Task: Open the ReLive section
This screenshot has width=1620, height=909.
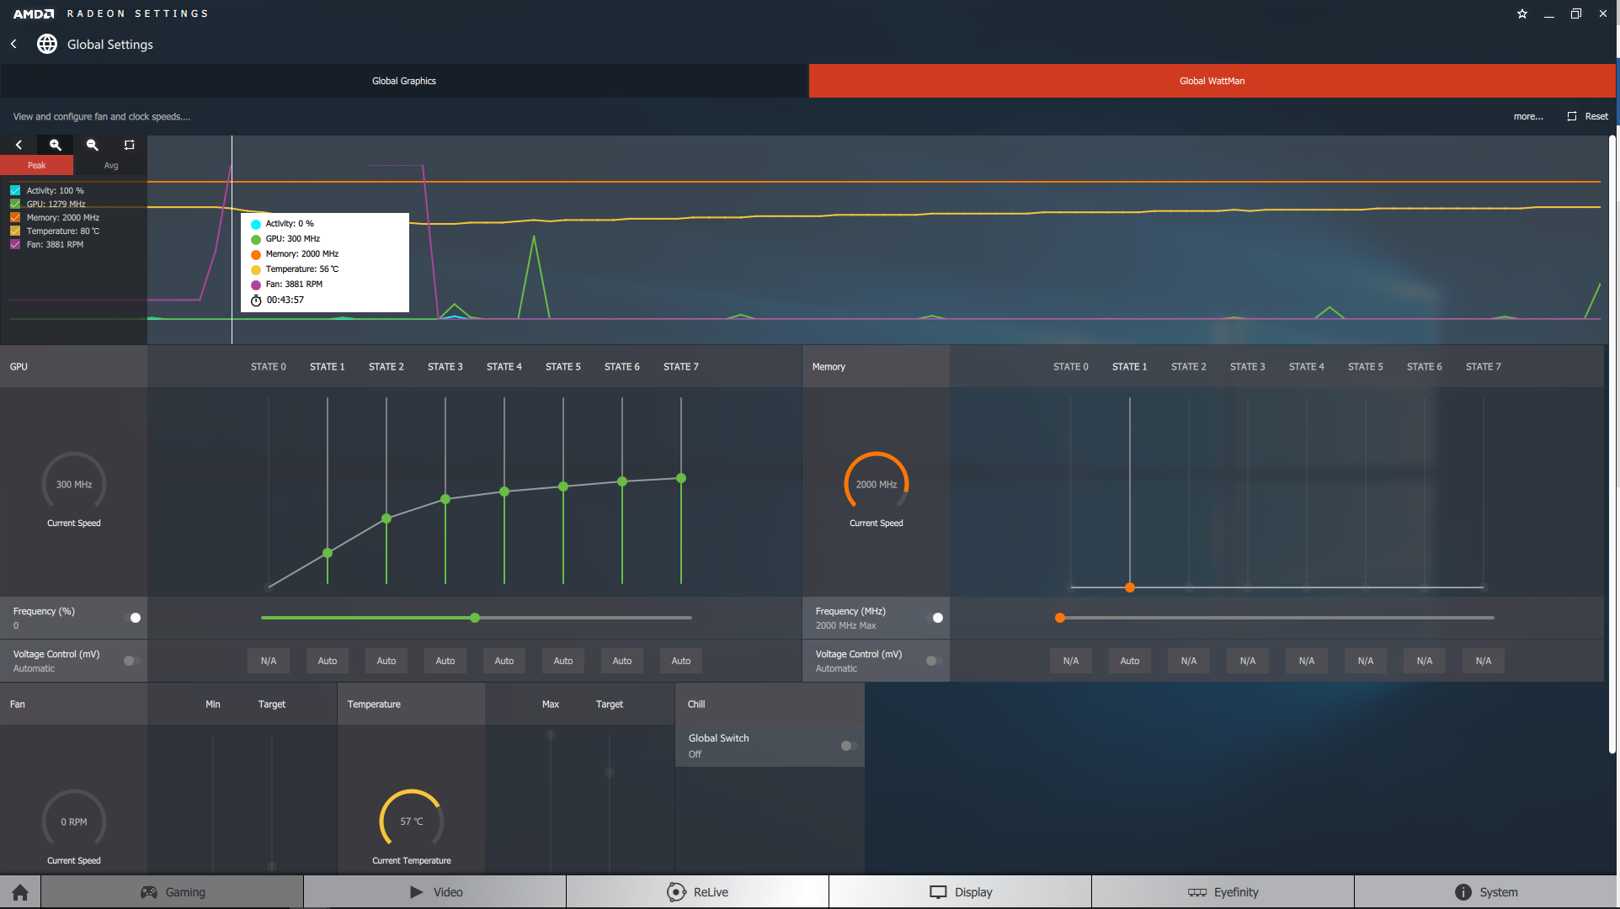Action: pos(697,892)
